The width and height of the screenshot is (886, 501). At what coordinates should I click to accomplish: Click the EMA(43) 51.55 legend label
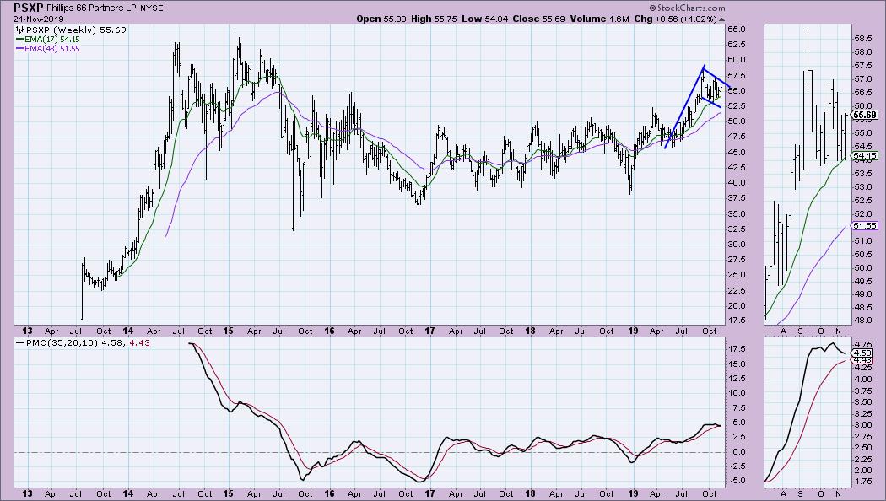pos(52,49)
